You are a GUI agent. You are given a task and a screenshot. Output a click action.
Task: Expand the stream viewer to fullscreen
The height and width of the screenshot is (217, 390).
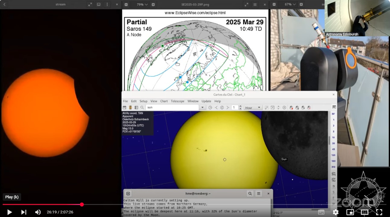coord(90,5)
